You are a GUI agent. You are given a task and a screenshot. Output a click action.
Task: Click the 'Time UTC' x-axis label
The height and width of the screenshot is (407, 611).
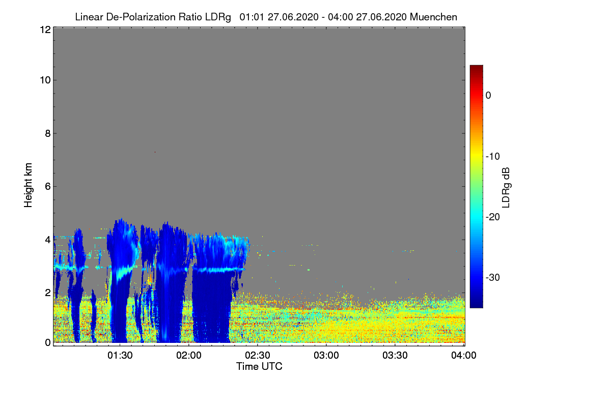[x=259, y=366]
